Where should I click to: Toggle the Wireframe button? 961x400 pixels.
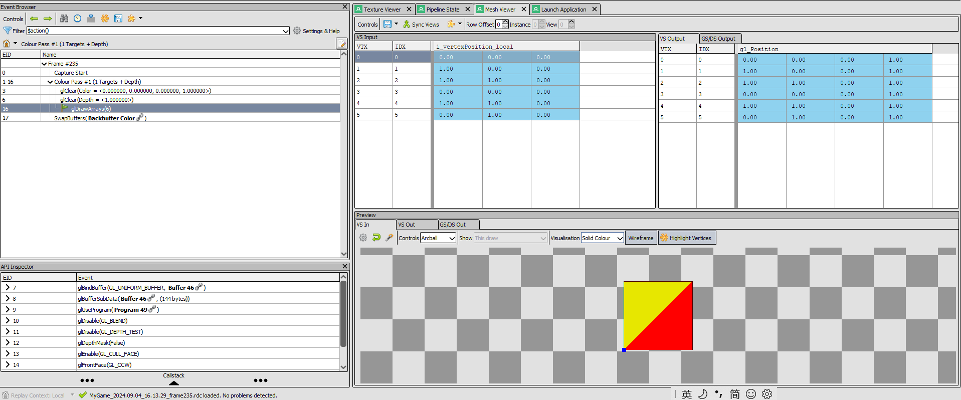tap(641, 238)
